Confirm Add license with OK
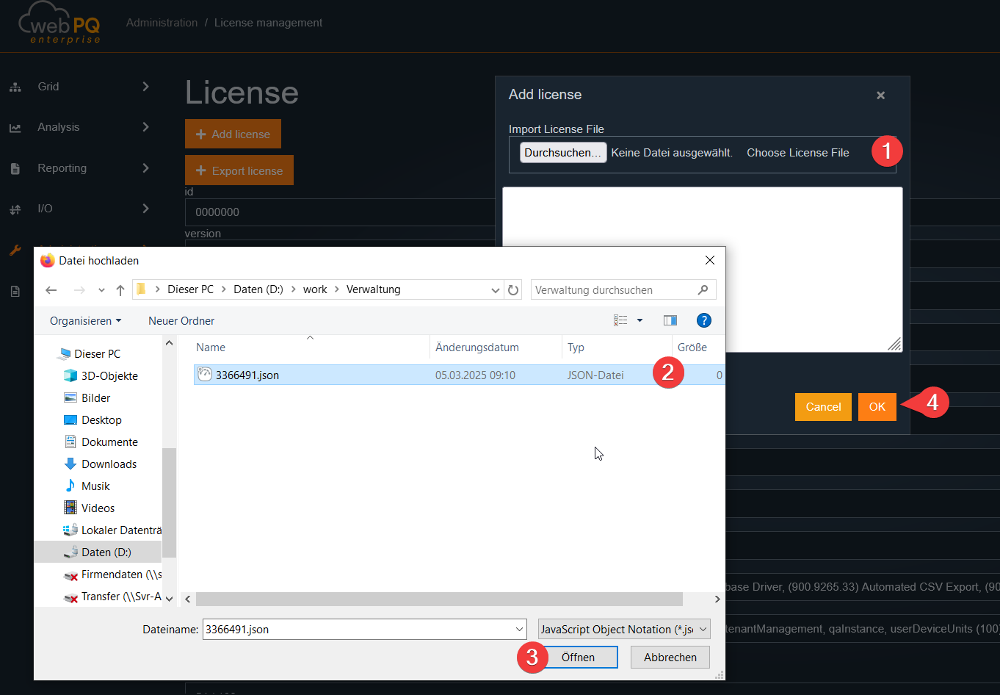Image resolution: width=1000 pixels, height=695 pixels. coord(877,407)
